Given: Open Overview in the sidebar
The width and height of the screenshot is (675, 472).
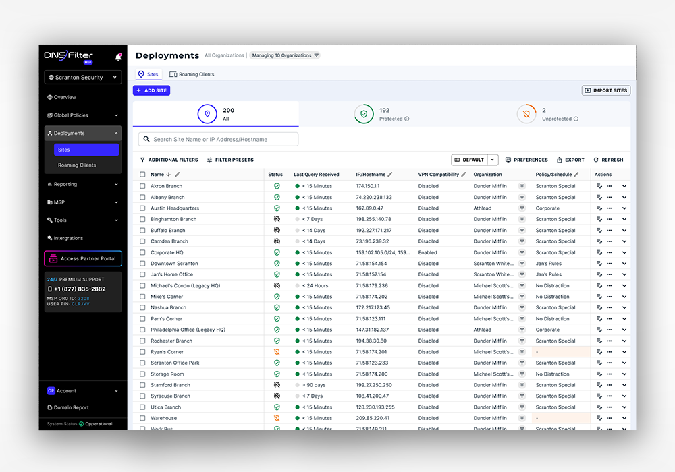Looking at the screenshot, I should (61, 97).
